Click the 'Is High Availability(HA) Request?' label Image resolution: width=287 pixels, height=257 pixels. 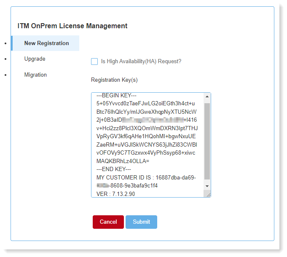[x=141, y=62]
